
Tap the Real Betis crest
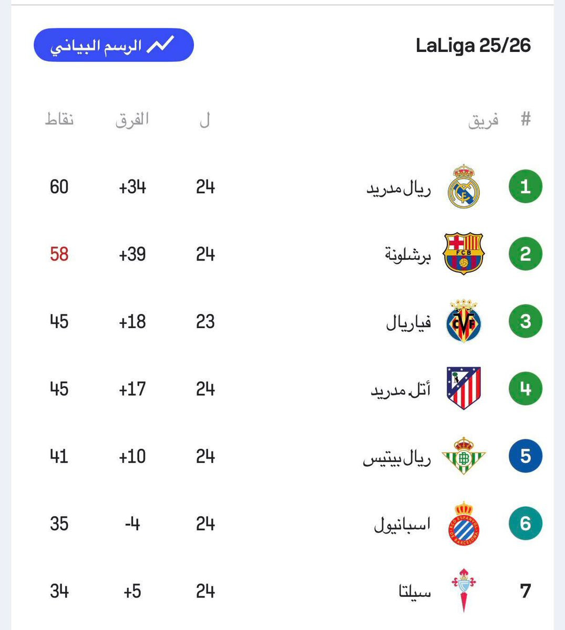[x=464, y=456]
